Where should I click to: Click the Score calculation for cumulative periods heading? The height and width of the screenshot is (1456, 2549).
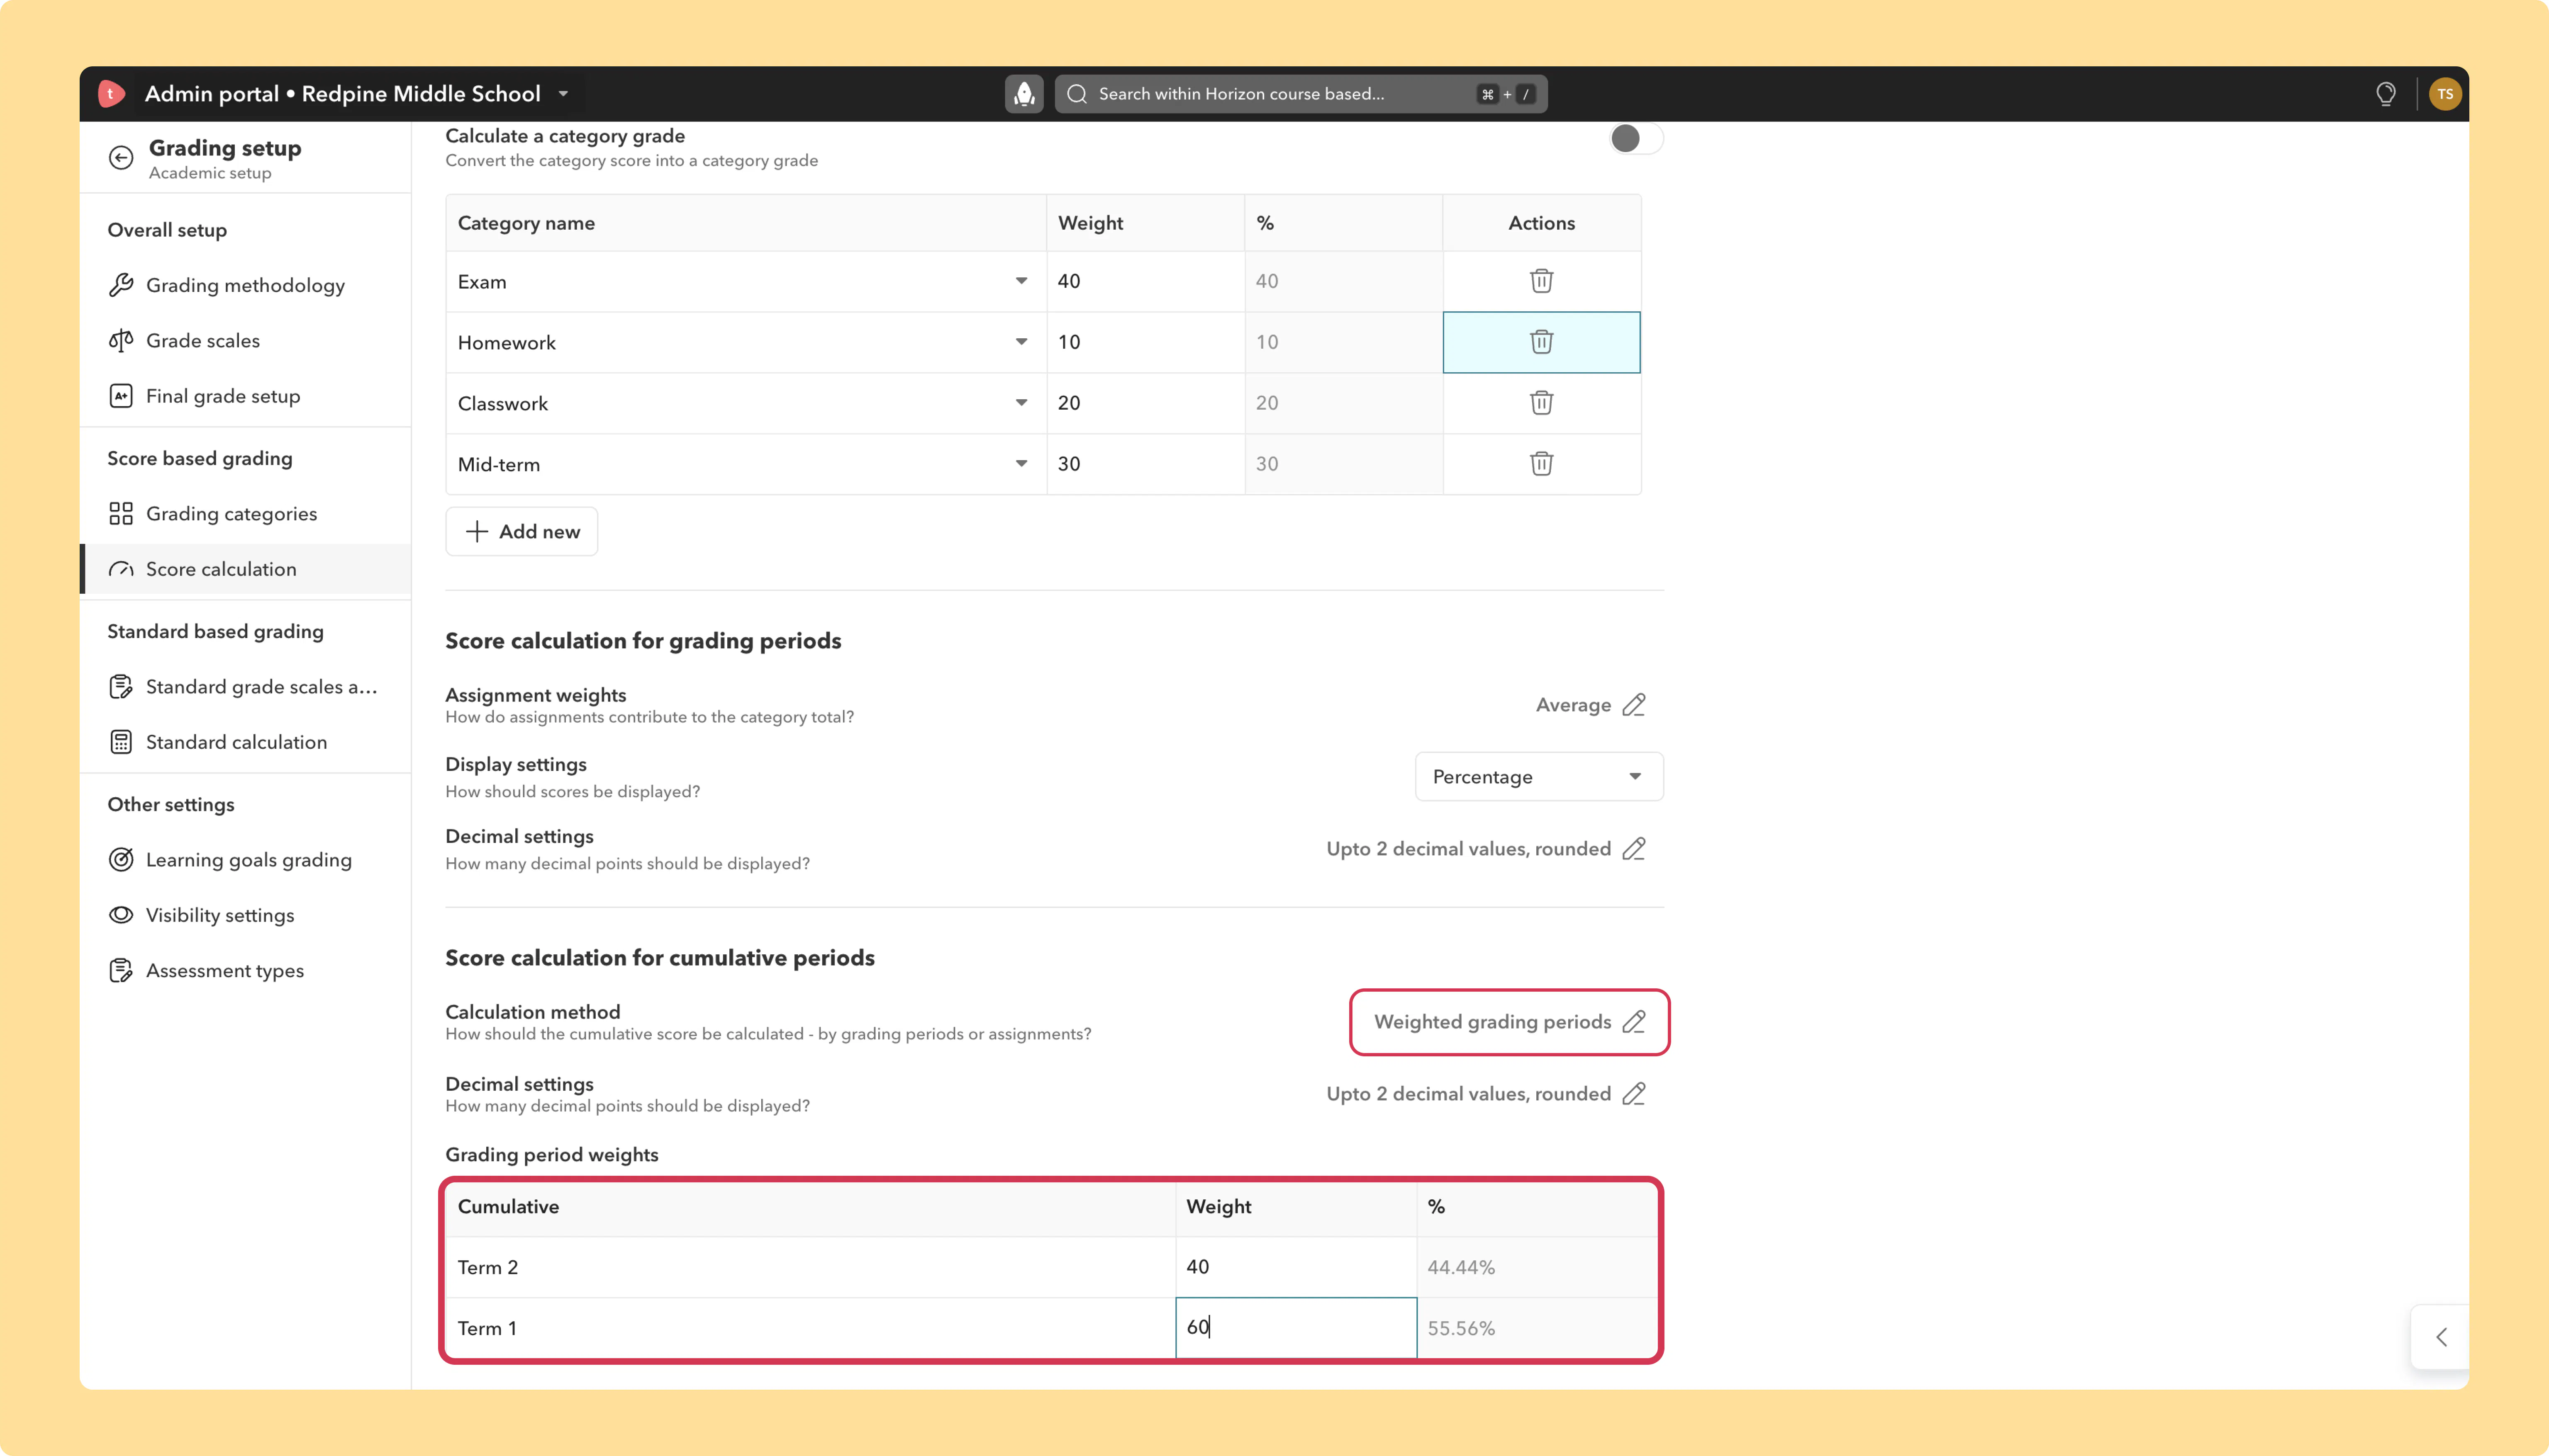(x=659, y=958)
